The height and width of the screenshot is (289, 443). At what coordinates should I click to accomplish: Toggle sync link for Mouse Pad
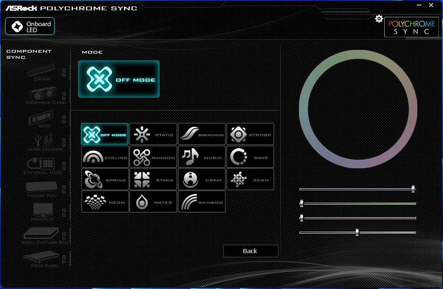point(64,189)
